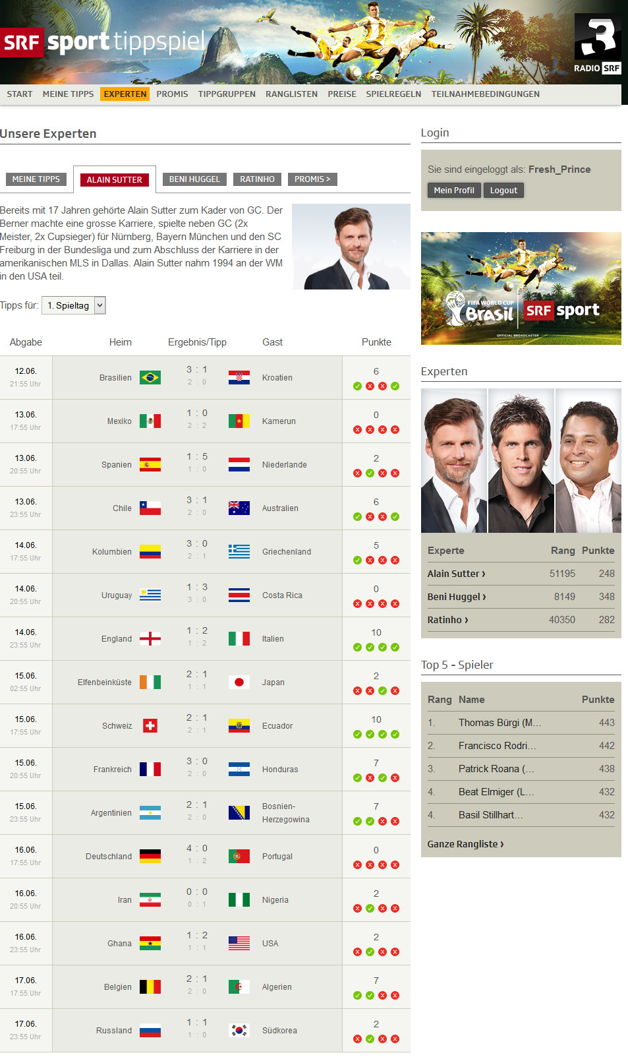The height and width of the screenshot is (1061, 628).
Task: Open the Spieltag dropdown selector
Action: tap(74, 305)
